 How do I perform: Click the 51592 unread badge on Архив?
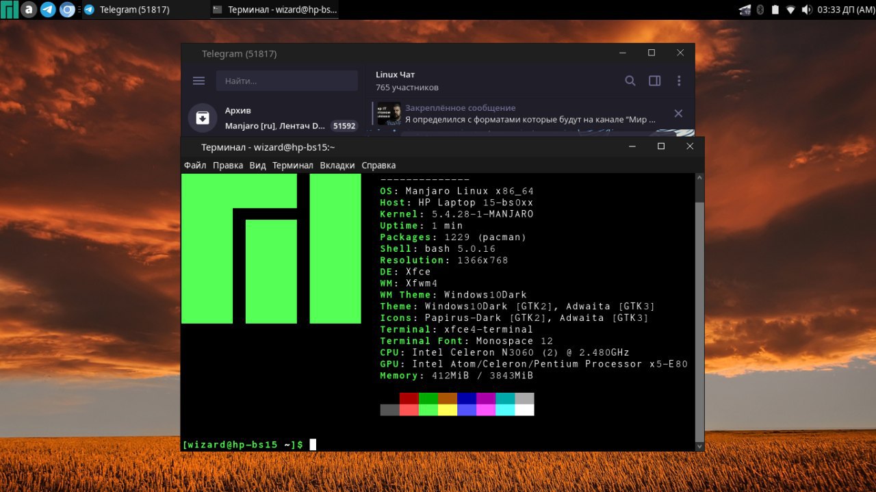point(344,126)
